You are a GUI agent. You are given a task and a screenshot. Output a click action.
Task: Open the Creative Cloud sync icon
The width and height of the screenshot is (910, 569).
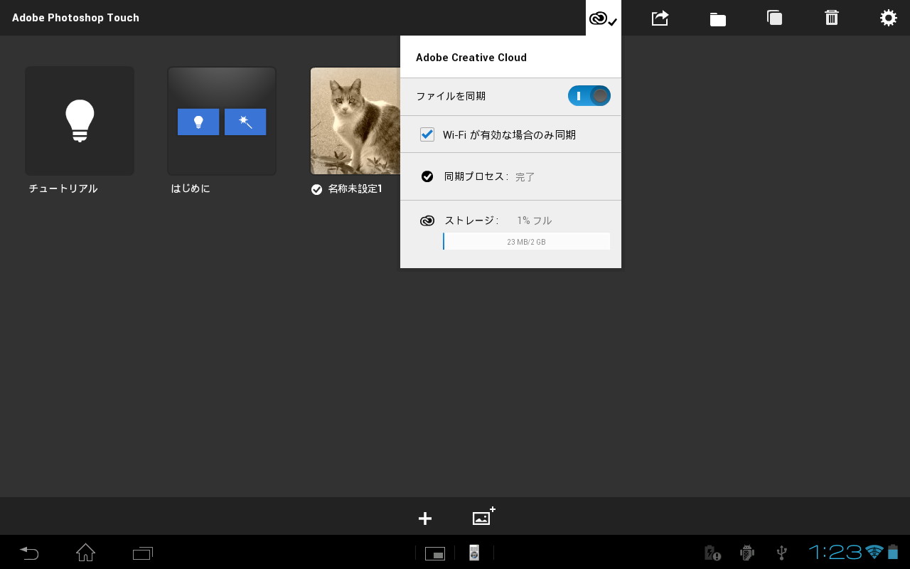[x=603, y=18]
